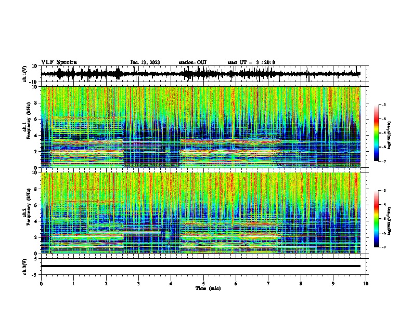Click time axis tick label '6'
Viewport: 412px width, 318px height.
pyautogui.click(x=236, y=284)
